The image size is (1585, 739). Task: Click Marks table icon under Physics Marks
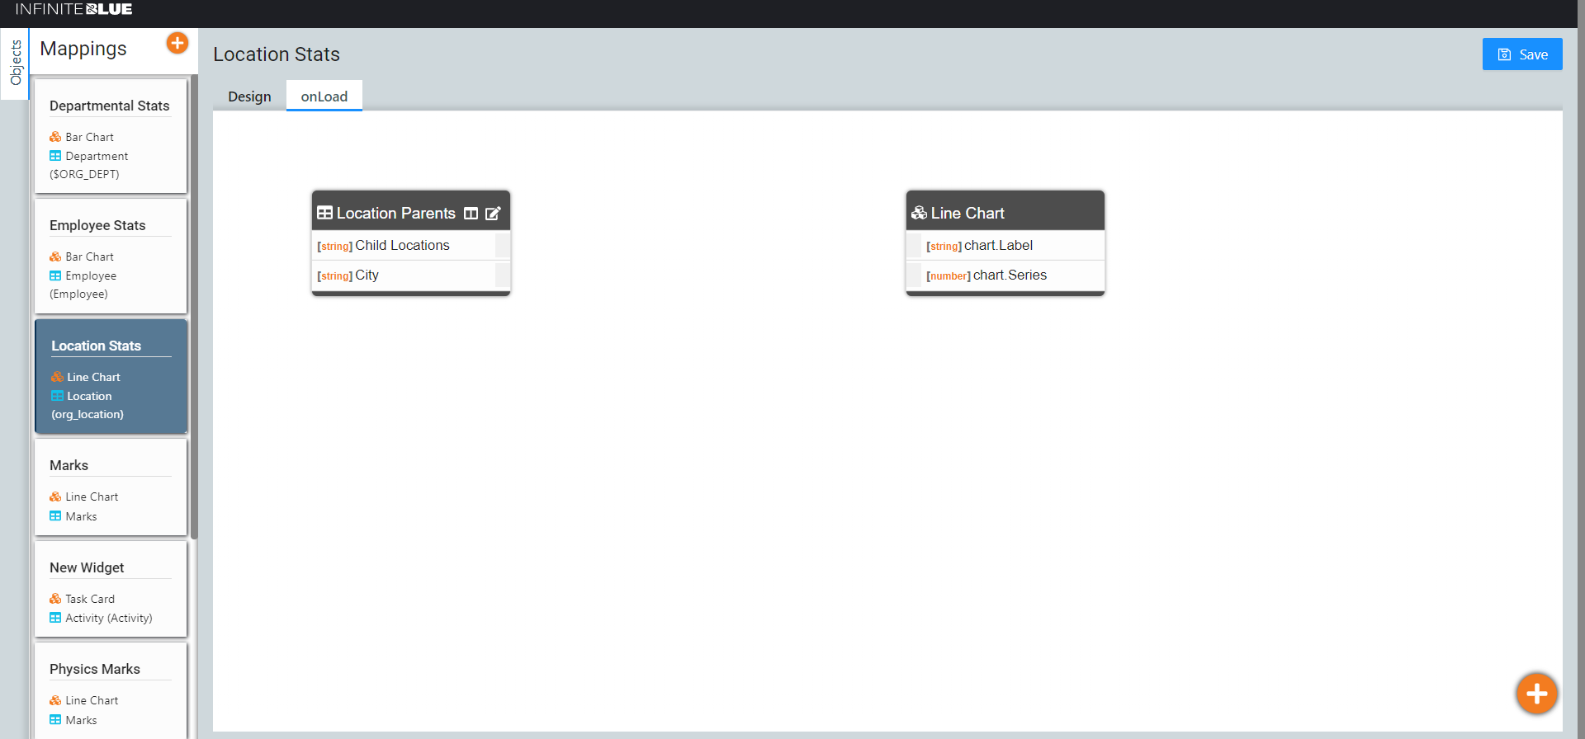point(55,720)
